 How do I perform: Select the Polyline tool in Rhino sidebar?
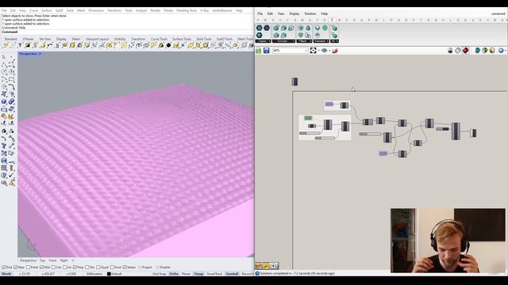click(x=4, y=64)
